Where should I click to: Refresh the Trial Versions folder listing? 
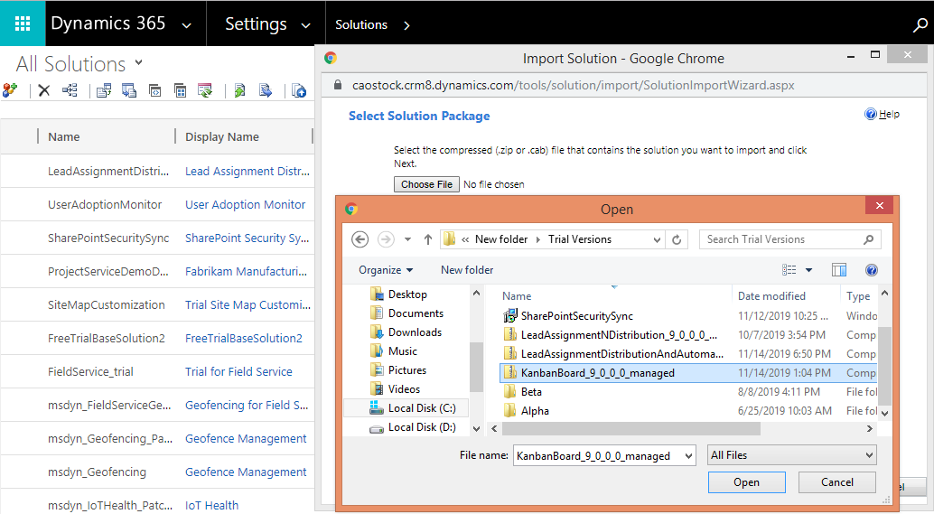pyautogui.click(x=677, y=239)
